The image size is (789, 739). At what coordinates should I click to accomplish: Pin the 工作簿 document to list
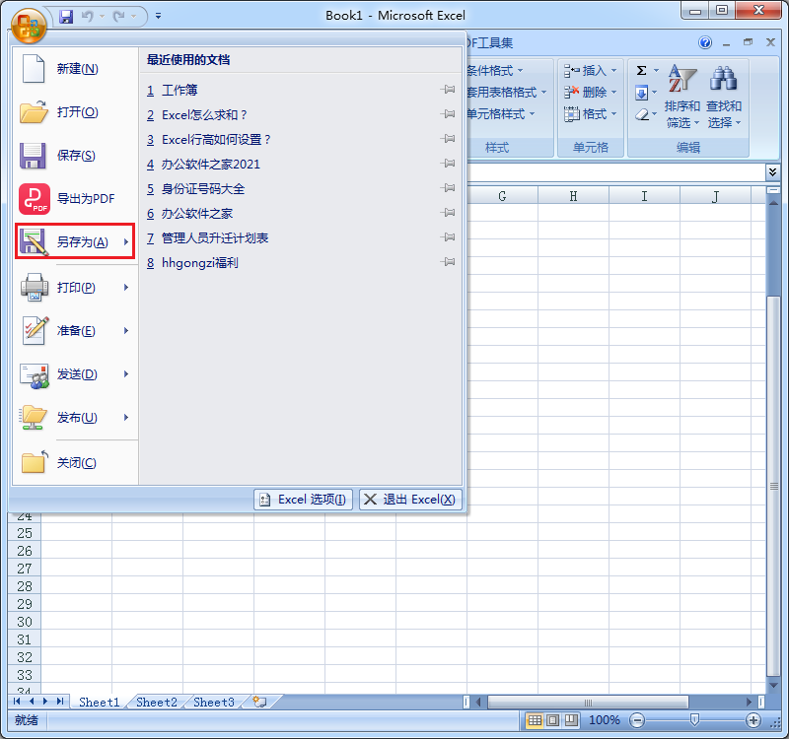click(448, 90)
